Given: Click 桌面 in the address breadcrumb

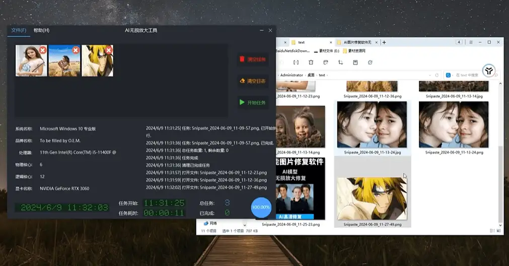Looking at the screenshot, I should [x=311, y=75].
